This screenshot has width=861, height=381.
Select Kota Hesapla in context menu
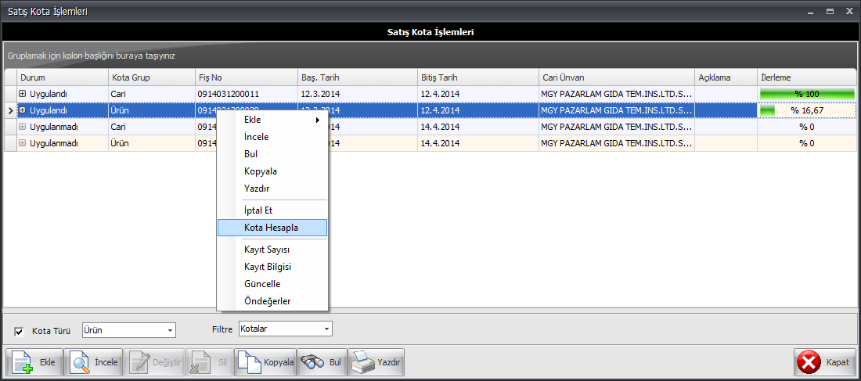272,228
